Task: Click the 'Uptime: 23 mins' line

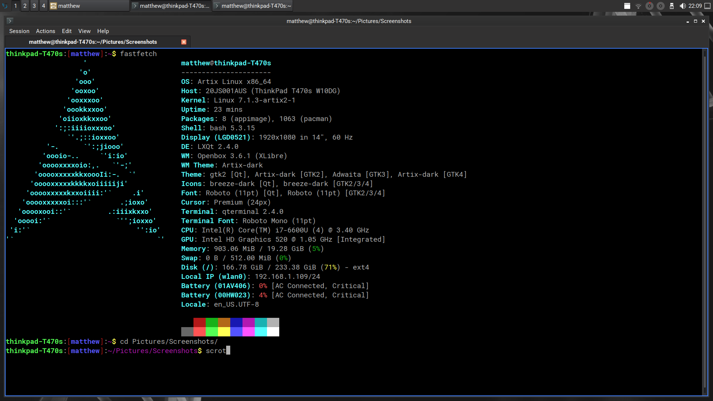Action: [212, 110]
